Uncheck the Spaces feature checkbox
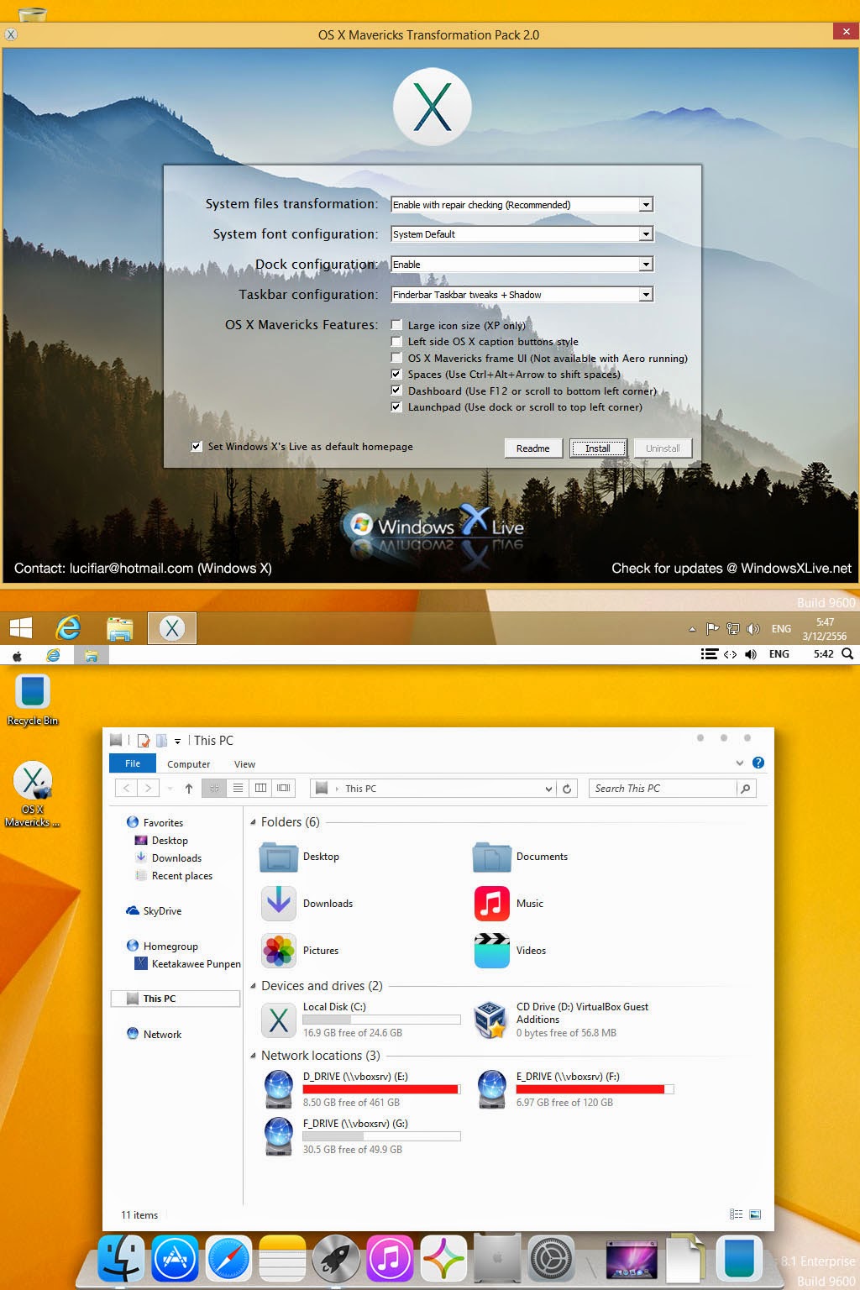This screenshot has width=860, height=1290. tap(396, 375)
